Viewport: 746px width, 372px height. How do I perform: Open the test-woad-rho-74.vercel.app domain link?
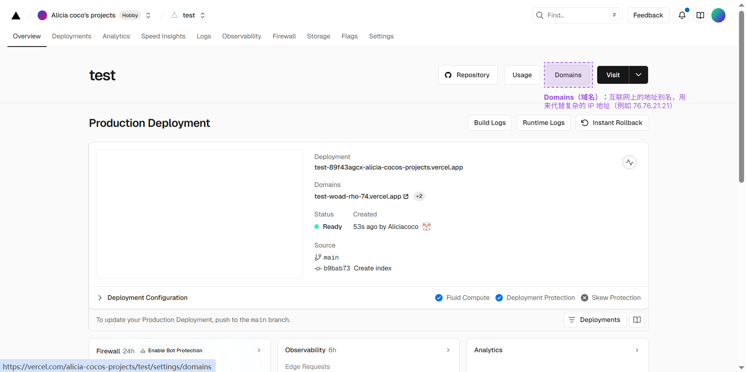(x=361, y=196)
